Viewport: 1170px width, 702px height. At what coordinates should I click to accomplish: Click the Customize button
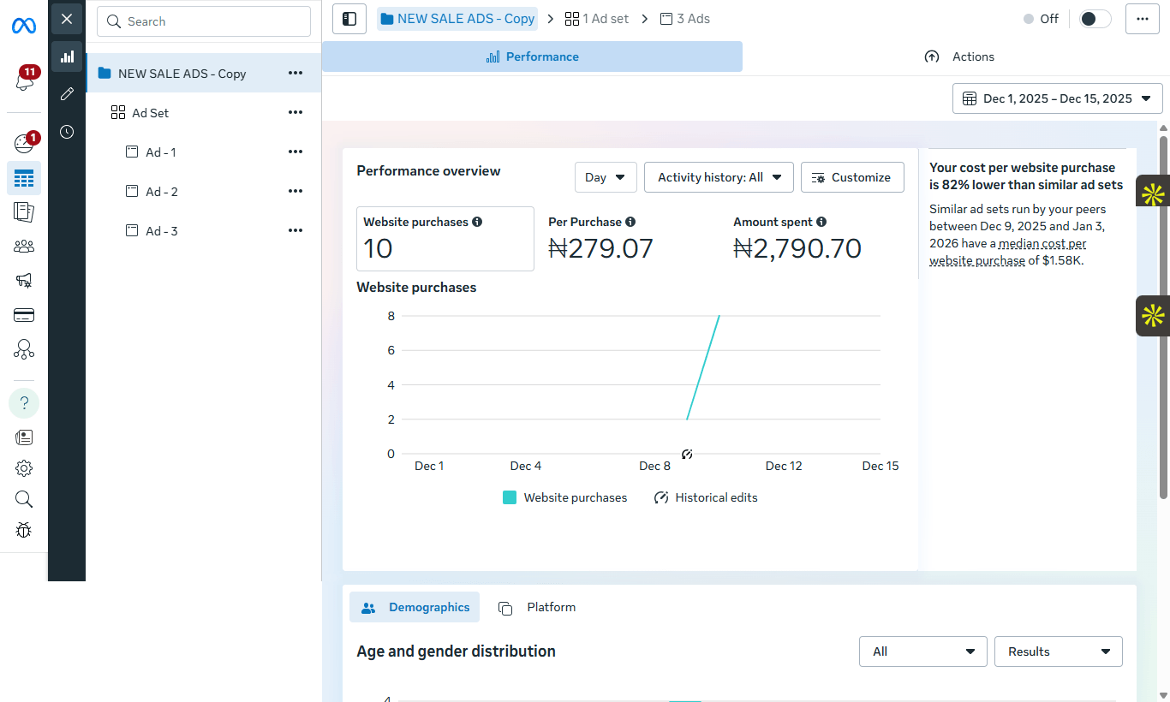[852, 177]
